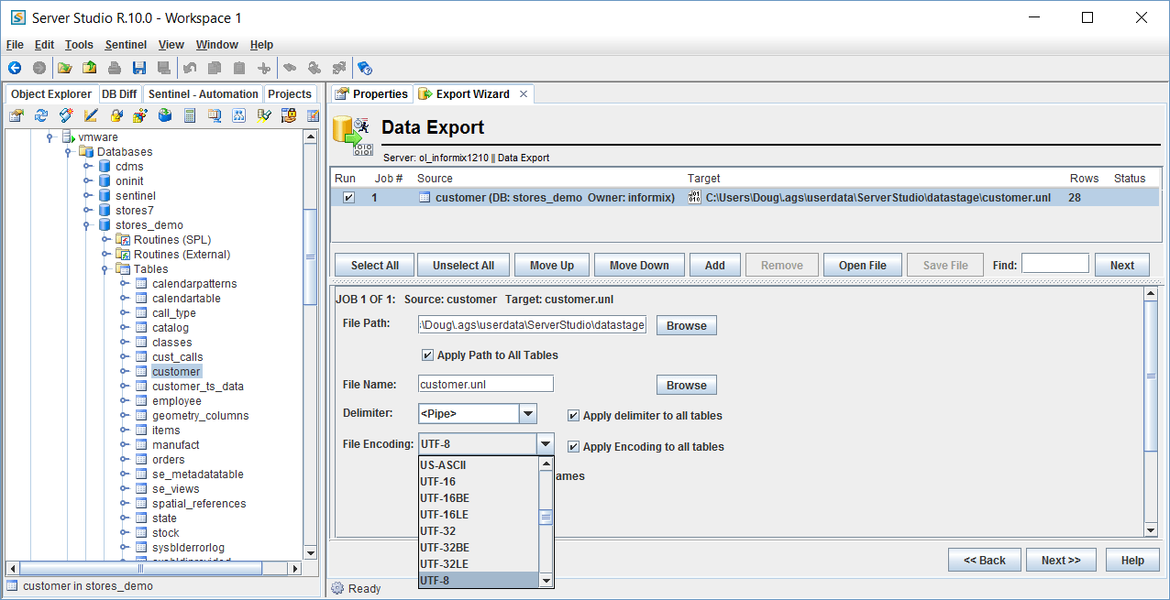Click the blue floppy disk Save icon
The image size is (1170, 600).
[x=139, y=68]
